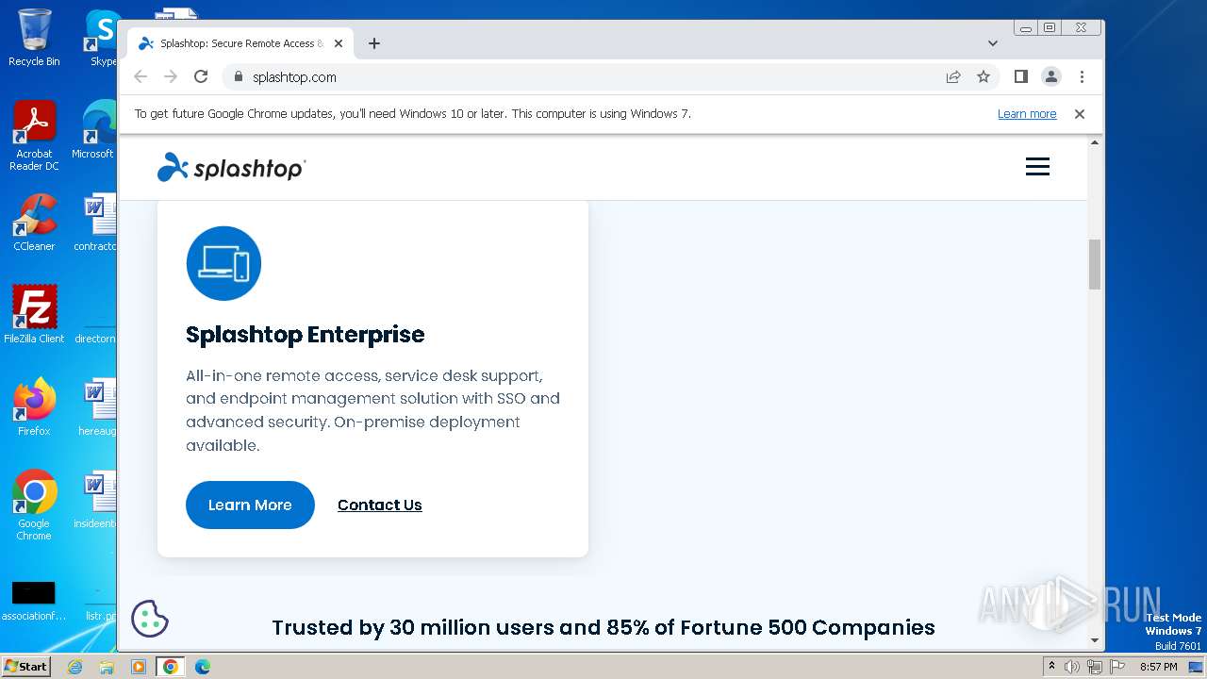Click the Trusted by 30 million users text

click(x=603, y=628)
